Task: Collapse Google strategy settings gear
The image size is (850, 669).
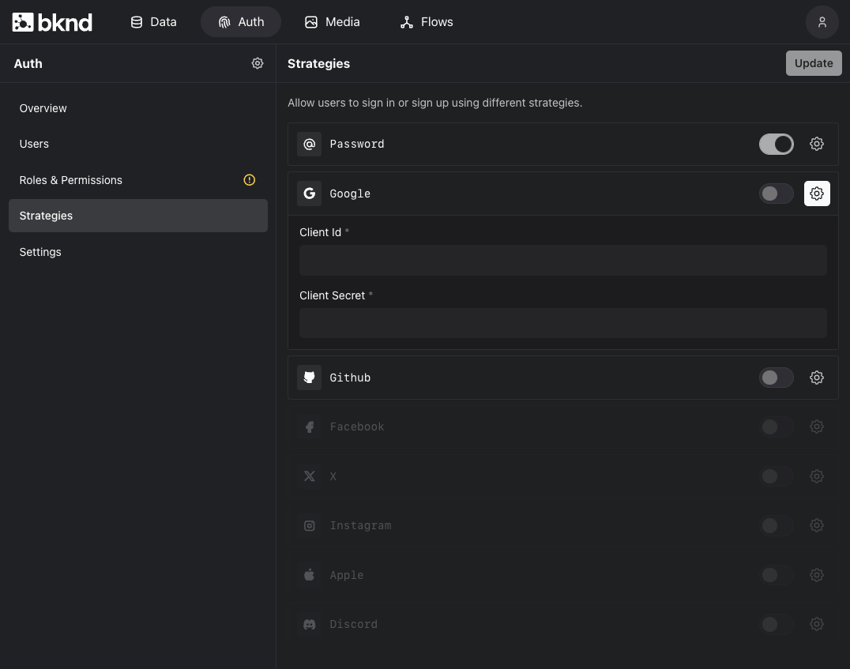Action: click(816, 194)
